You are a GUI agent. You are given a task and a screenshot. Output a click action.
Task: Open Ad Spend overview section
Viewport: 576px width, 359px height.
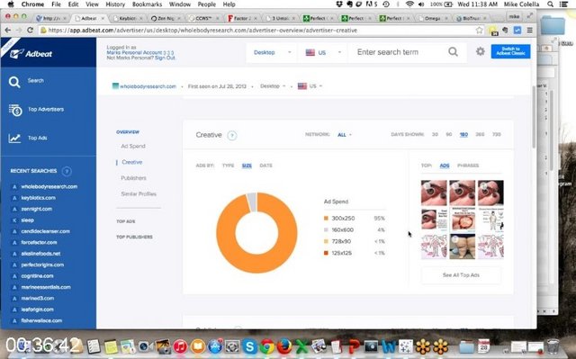tap(133, 146)
